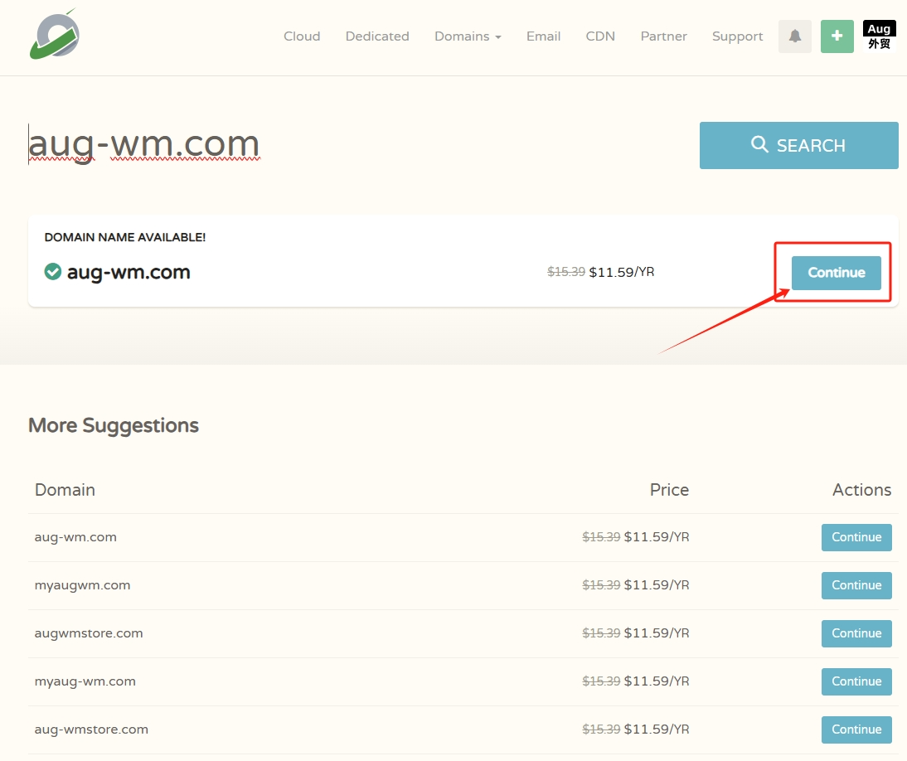Open the notifications bell icon
907x761 pixels.
pos(794,36)
